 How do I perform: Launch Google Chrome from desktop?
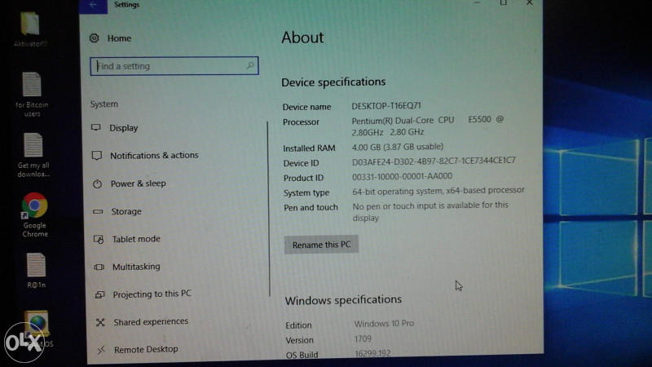[x=35, y=215]
